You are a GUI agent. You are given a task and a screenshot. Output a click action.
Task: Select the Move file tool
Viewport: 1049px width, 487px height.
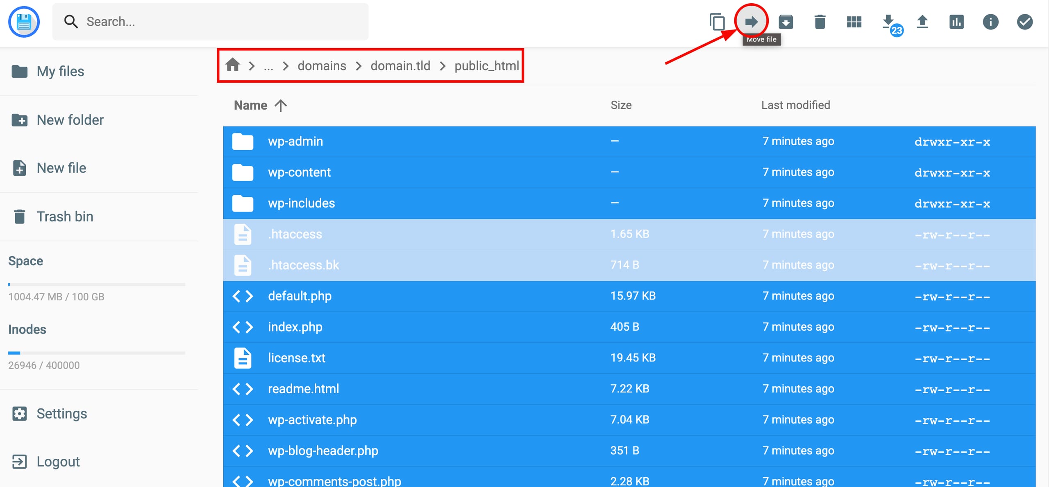click(751, 22)
